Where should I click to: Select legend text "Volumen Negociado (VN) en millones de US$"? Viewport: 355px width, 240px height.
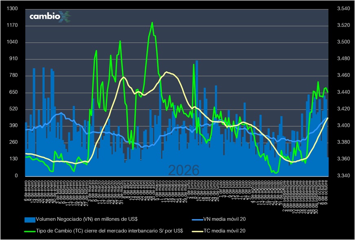tap(87, 219)
